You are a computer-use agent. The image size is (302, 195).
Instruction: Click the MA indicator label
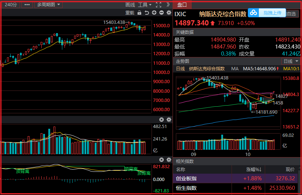(x=235, y=68)
